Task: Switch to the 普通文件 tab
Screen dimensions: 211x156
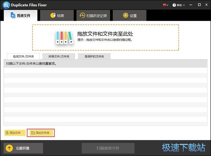Action: tap(21, 15)
